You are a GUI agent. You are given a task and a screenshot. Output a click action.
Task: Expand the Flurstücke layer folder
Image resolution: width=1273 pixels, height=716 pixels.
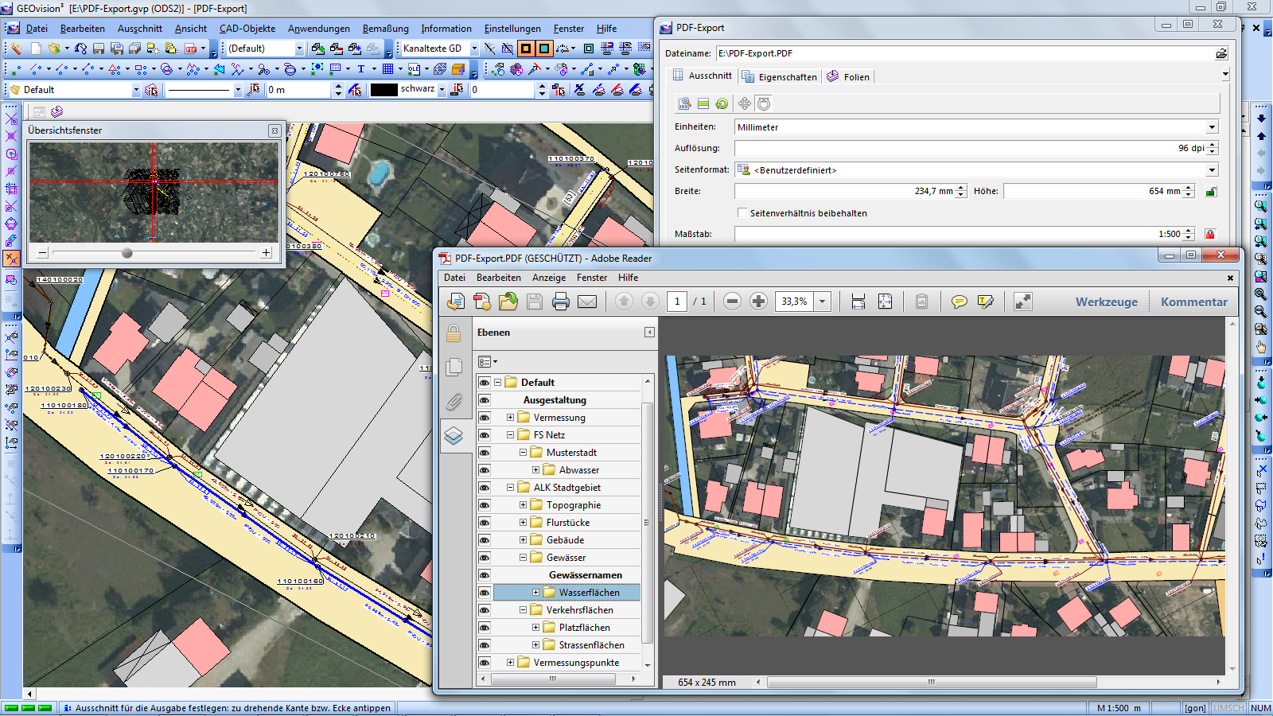coord(523,523)
